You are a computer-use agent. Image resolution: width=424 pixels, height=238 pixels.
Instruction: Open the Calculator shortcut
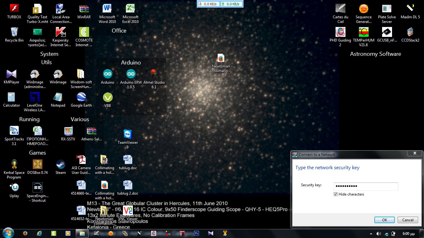(11, 100)
